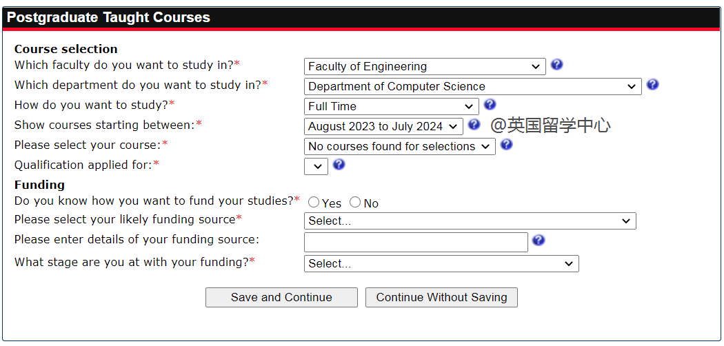Screen dimensions: 724x346
Task: Expand the empty qualification applied for dropdown
Action: (x=316, y=167)
